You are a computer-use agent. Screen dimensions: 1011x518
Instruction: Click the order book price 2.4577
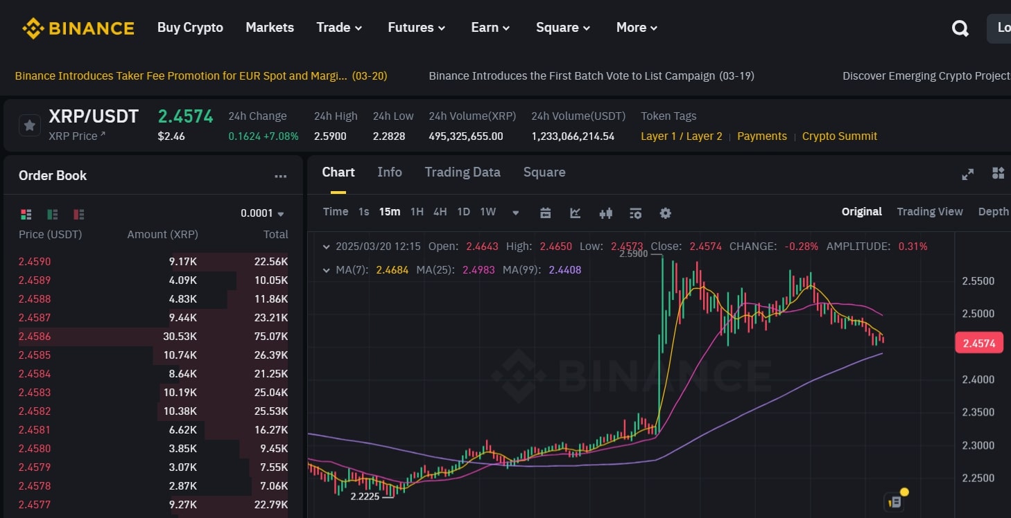pos(35,505)
